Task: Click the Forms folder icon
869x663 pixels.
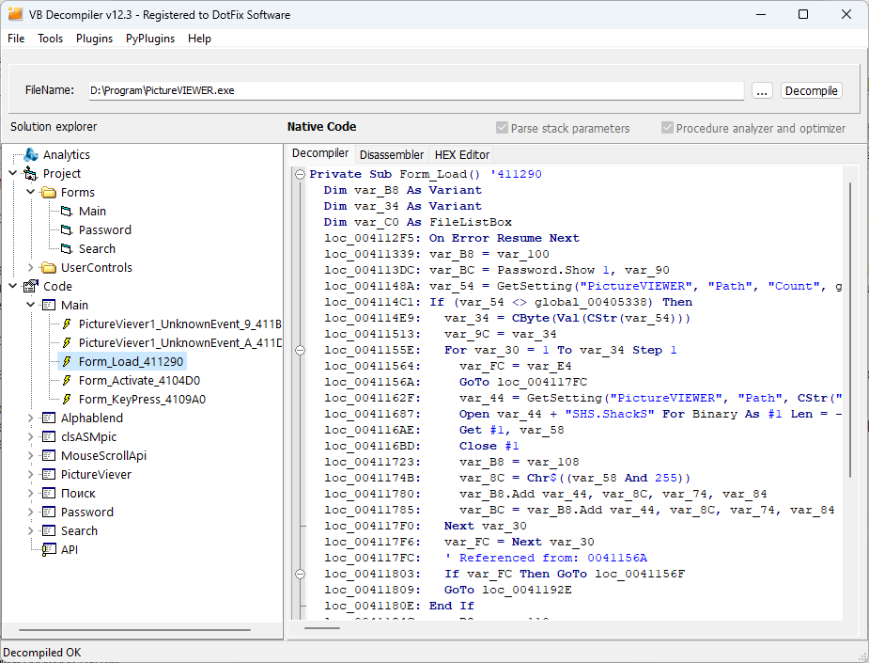Action: [x=49, y=193]
